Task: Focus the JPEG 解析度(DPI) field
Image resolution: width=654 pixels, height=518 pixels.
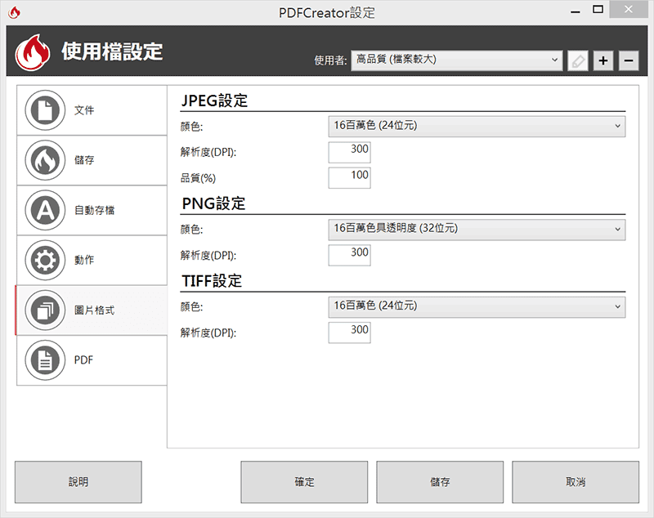Action: (x=350, y=152)
